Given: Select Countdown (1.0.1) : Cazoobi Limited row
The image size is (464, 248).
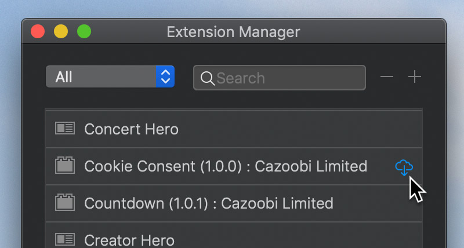Looking at the screenshot, I should click(234, 203).
